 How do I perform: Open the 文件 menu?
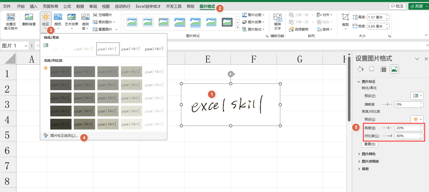tap(7, 6)
